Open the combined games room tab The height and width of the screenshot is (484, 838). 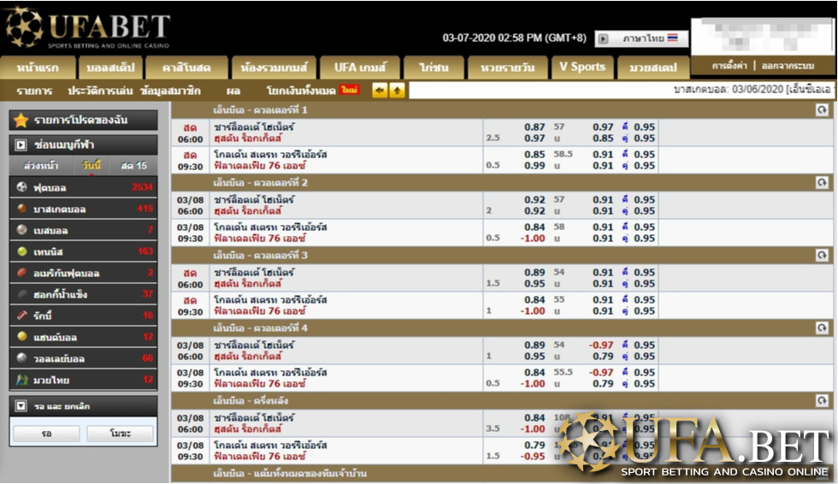tap(274, 68)
